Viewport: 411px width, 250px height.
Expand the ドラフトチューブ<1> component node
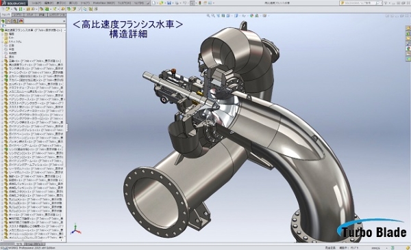2,88
